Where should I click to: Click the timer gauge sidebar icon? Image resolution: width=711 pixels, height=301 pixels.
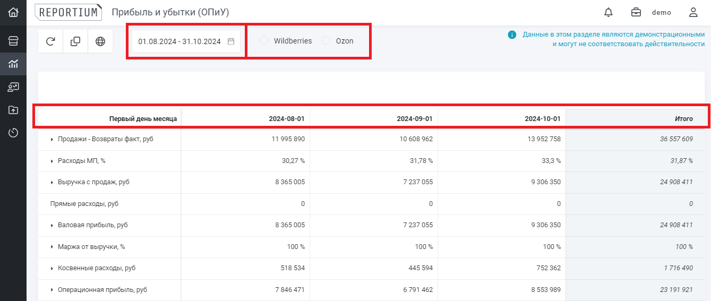(x=13, y=133)
